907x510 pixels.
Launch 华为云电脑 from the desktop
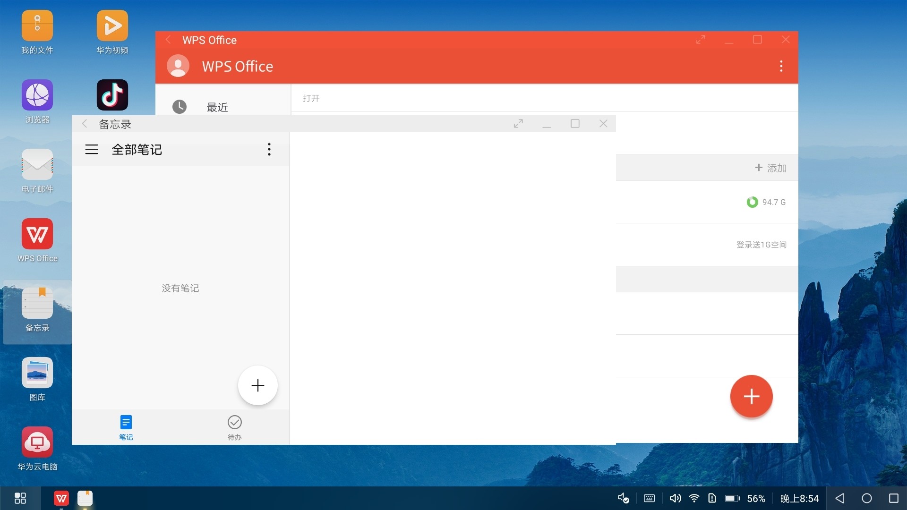coord(37,449)
